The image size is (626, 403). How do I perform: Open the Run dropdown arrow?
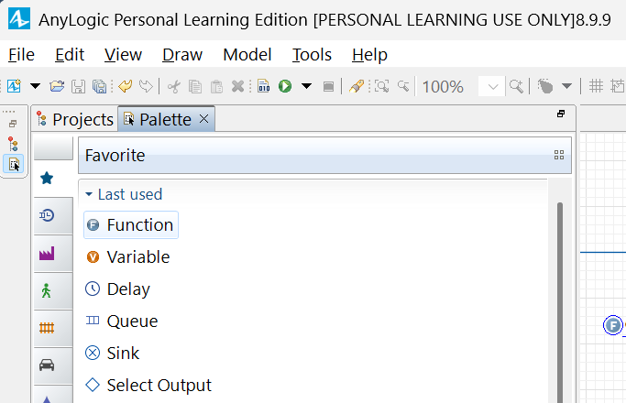307,86
